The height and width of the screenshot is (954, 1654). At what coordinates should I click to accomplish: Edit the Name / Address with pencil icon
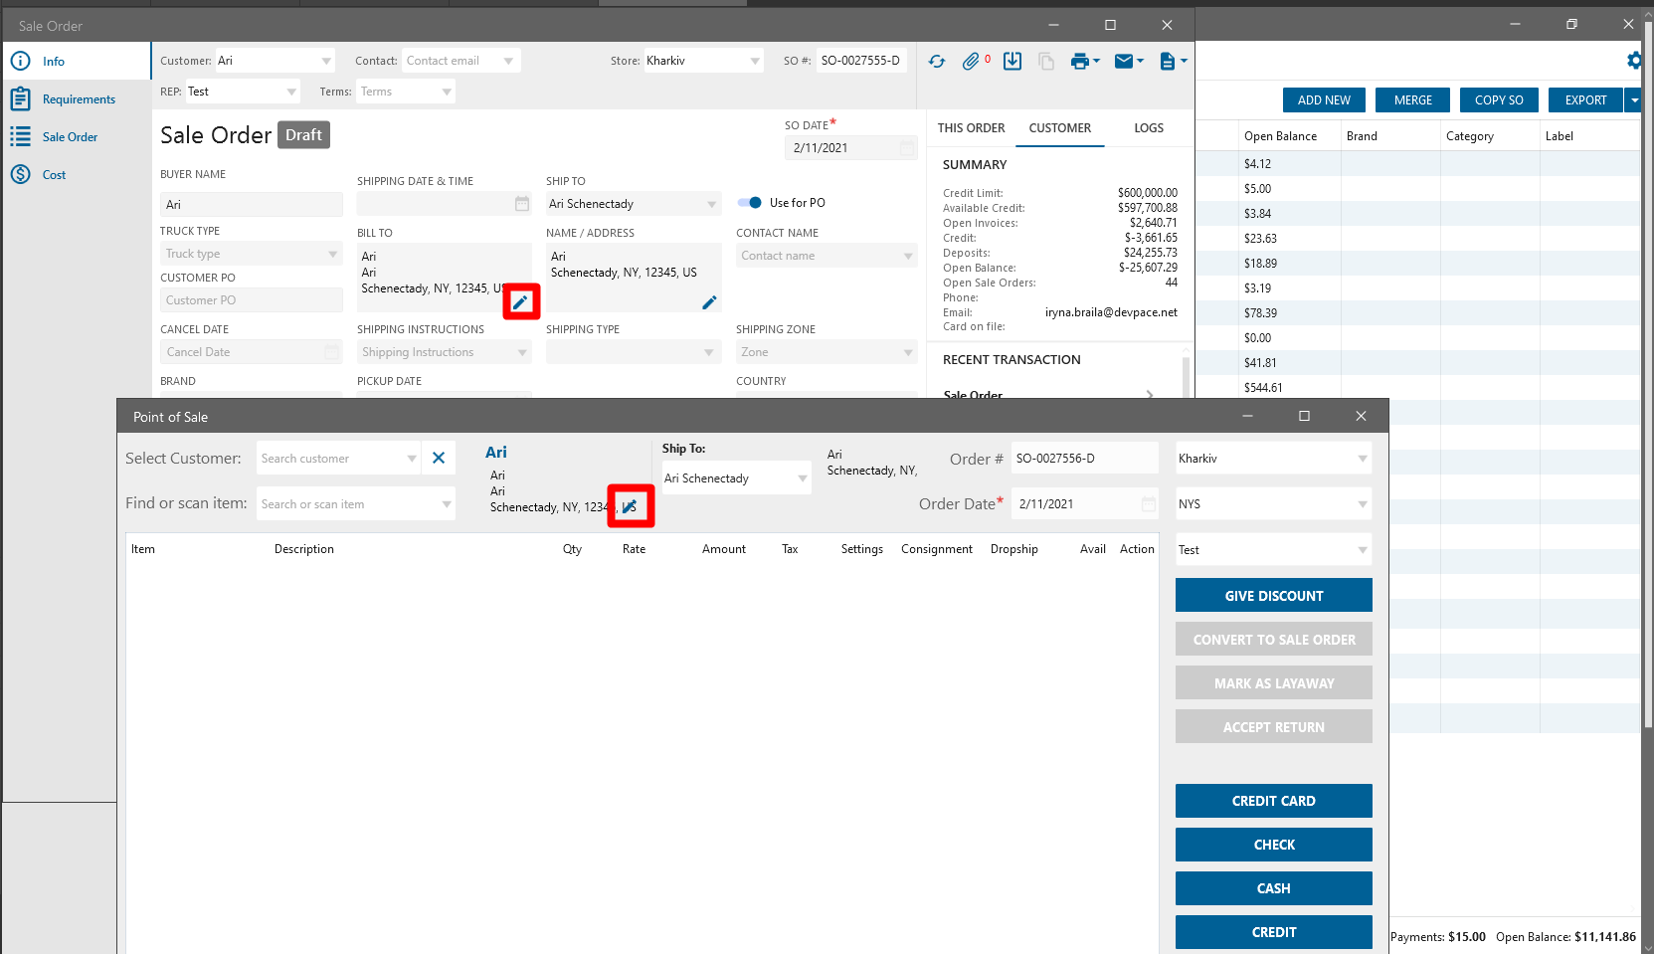[709, 302]
